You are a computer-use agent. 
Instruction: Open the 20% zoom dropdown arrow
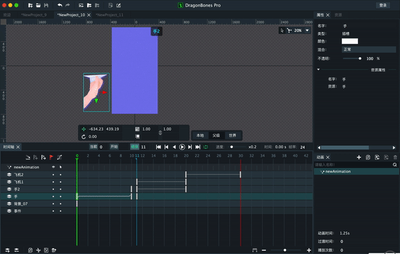tap(307, 31)
